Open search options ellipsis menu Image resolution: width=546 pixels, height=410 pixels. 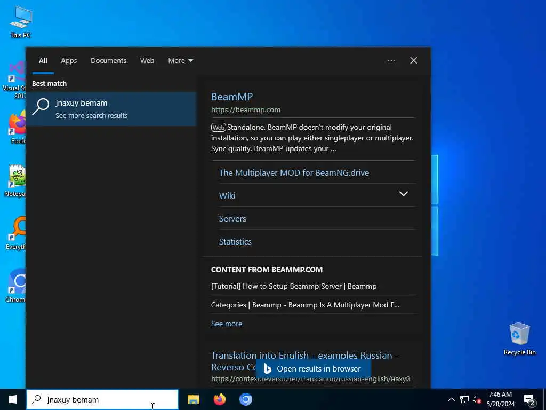(391, 61)
